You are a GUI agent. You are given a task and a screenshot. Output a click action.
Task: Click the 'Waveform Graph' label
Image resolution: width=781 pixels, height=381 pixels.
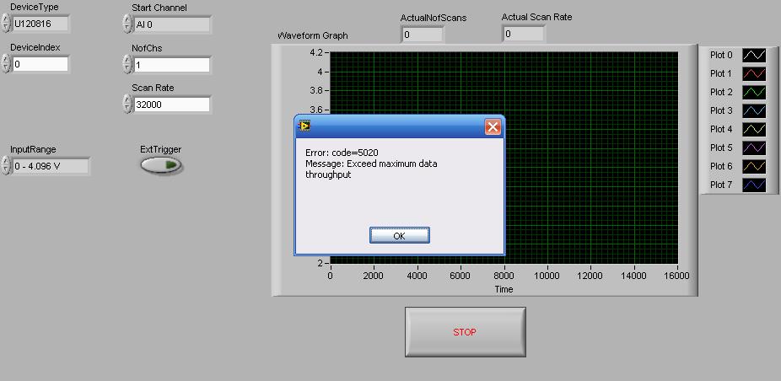pyautogui.click(x=313, y=36)
